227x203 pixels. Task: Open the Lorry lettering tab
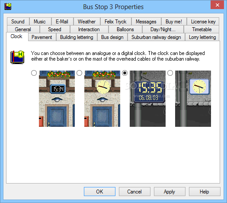click(x=202, y=37)
